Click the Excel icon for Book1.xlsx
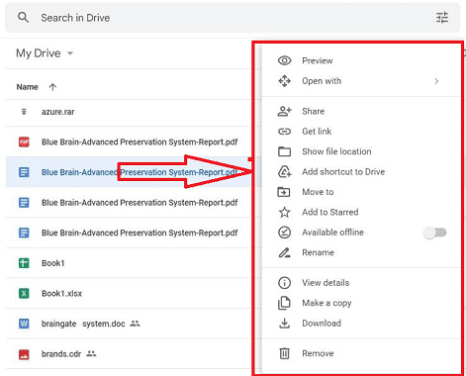The image size is (466, 376). click(x=24, y=293)
